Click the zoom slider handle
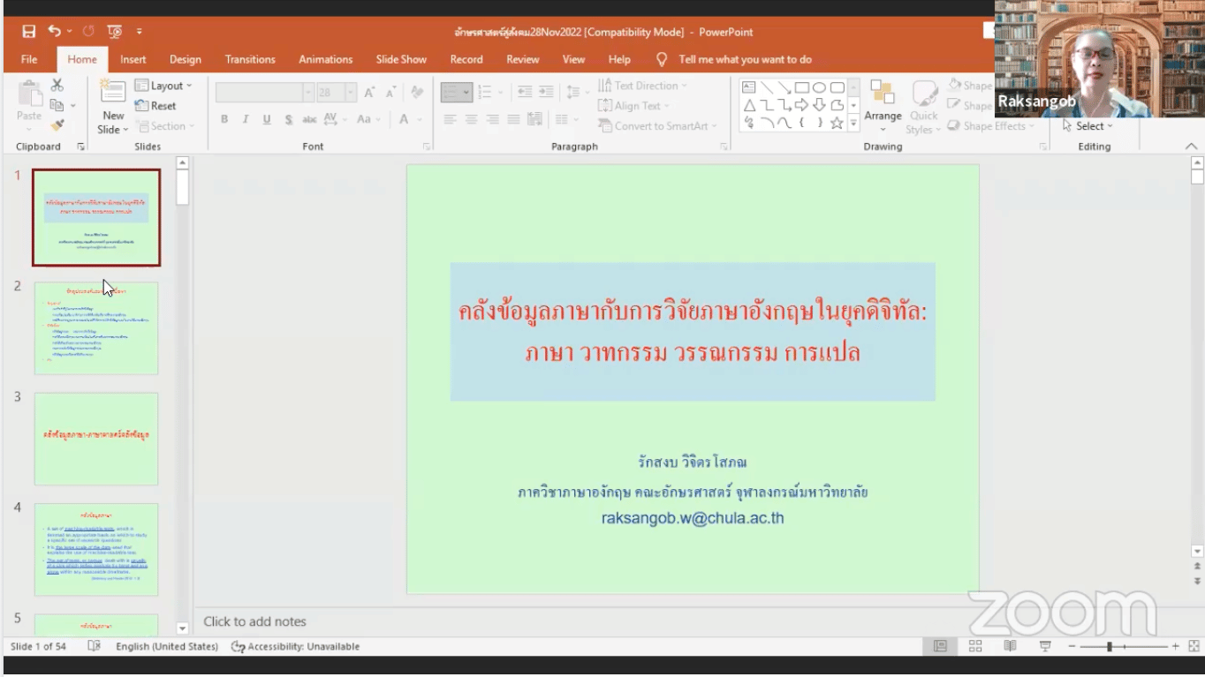This screenshot has width=1205, height=677. (x=1110, y=647)
